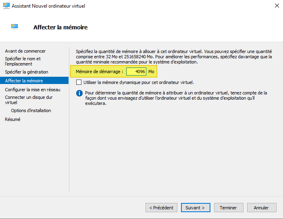Screen dimensions: 283x219
Task: Click the description mentioning 251658240 Mo
Action: click(174, 57)
